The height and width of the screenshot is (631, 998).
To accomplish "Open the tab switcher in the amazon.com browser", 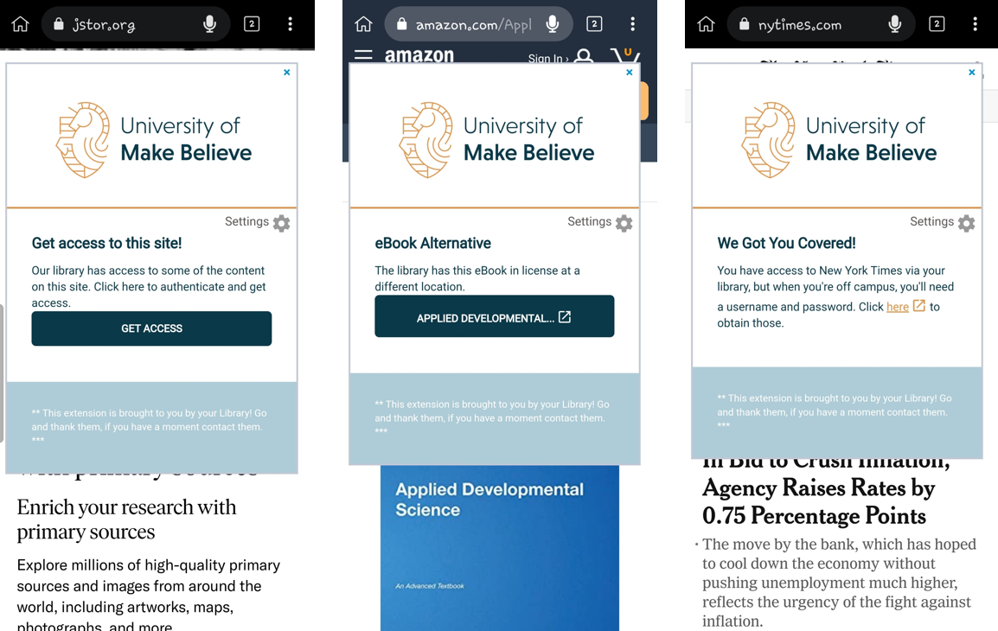I will [594, 24].
